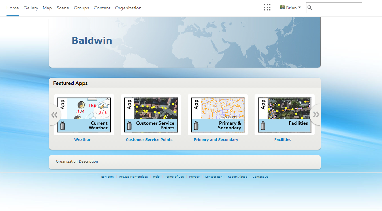Open the Gallery tab
This screenshot has width=382, height=211.
point(31,8)
